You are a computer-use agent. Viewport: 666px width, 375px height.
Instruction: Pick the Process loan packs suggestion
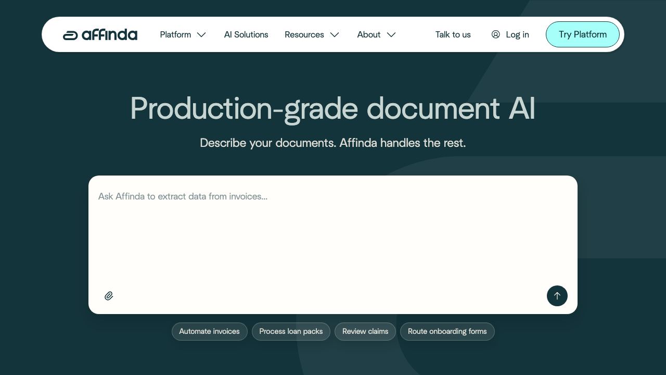291,331
